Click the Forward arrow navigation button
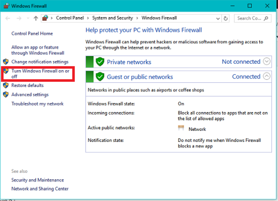Viewport: 278px width, 201px height. tap(19, 18)
